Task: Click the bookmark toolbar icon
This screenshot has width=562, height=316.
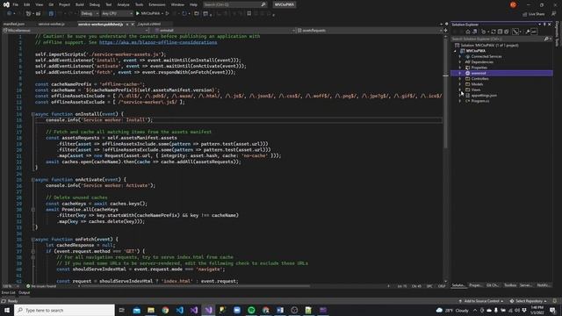Action: click(249, 14)
